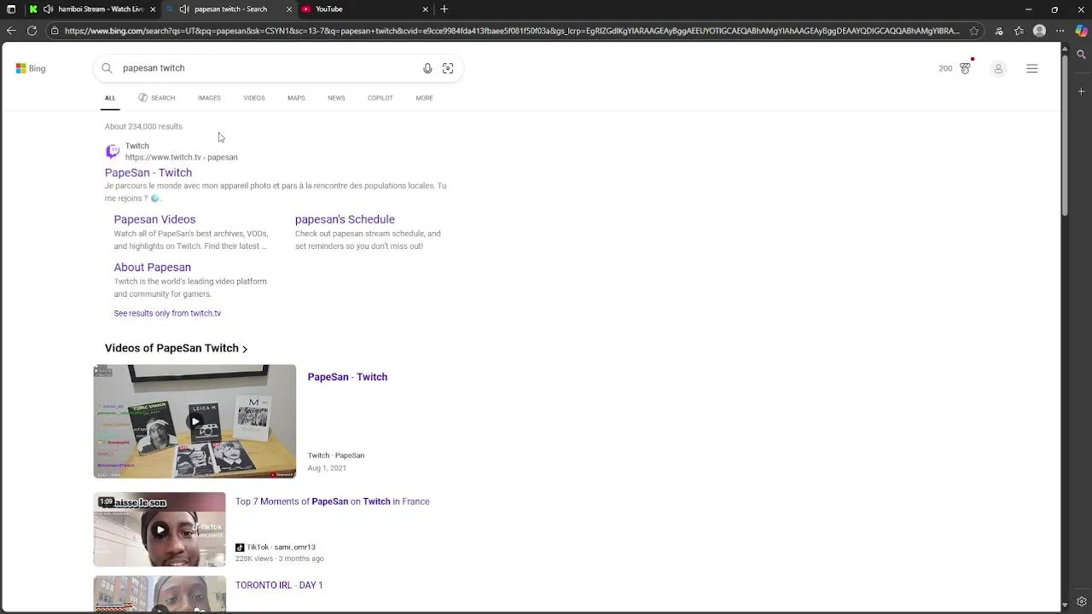Screen dimensions: 1092x614
Task: Mute the papesan twitch tab audio
Action: pos(184,9)
